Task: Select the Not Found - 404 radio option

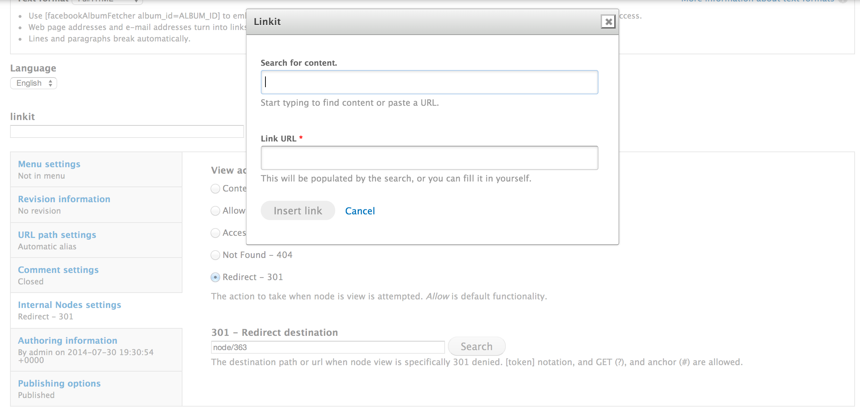Action: click(215, 255)
